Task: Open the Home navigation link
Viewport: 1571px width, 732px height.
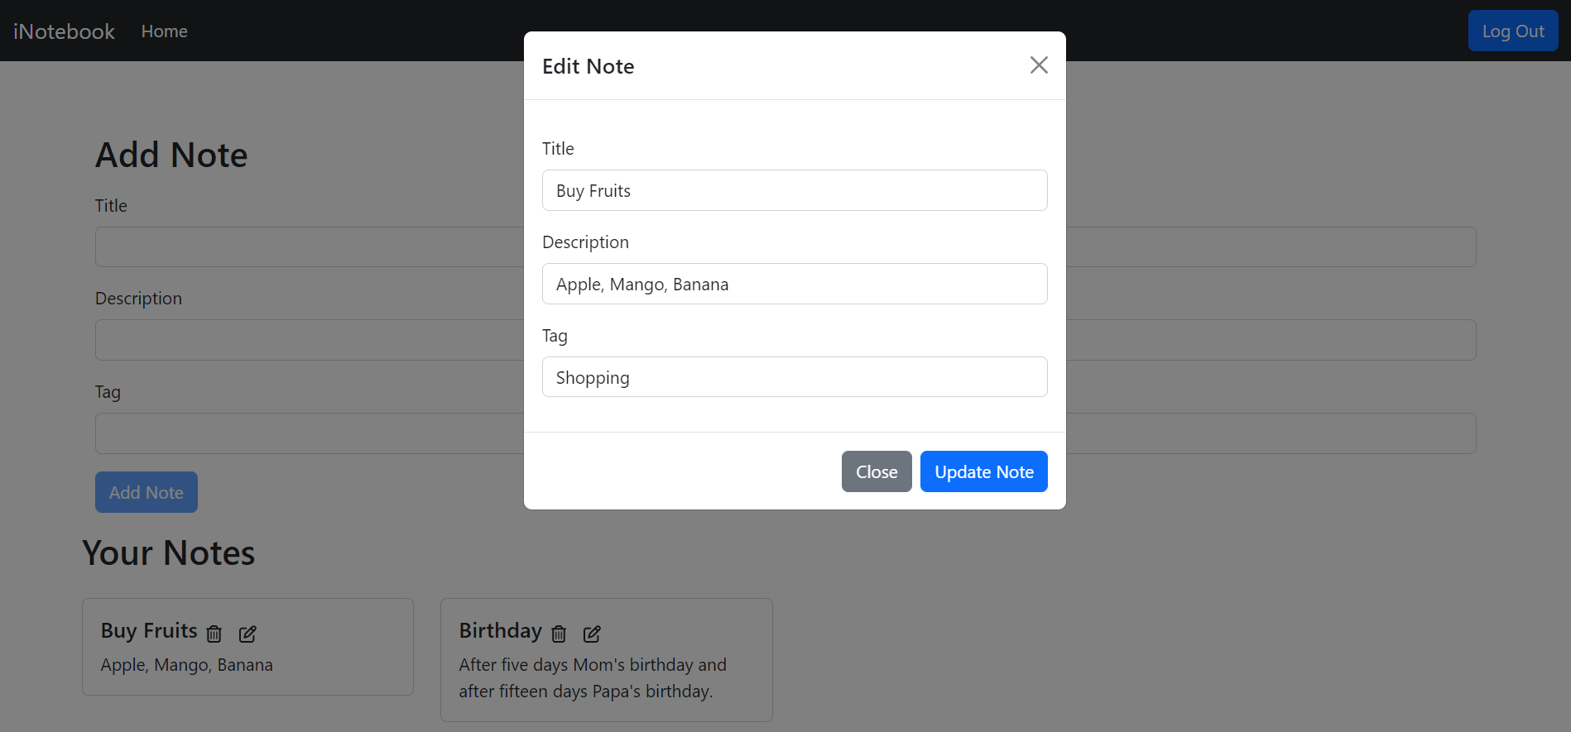Action: pos(164,31)
